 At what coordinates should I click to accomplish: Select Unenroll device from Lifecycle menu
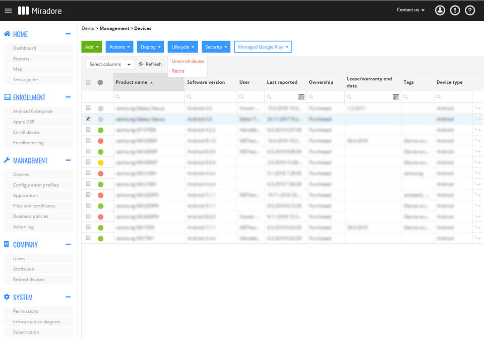coord(188,61)
